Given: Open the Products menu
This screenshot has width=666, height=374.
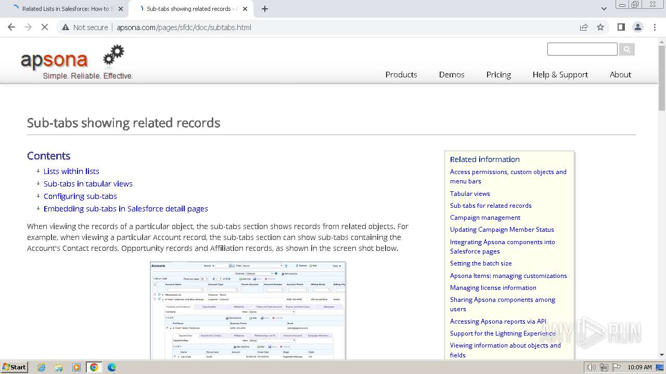Looking at the screenshot, I should (401, 74).
